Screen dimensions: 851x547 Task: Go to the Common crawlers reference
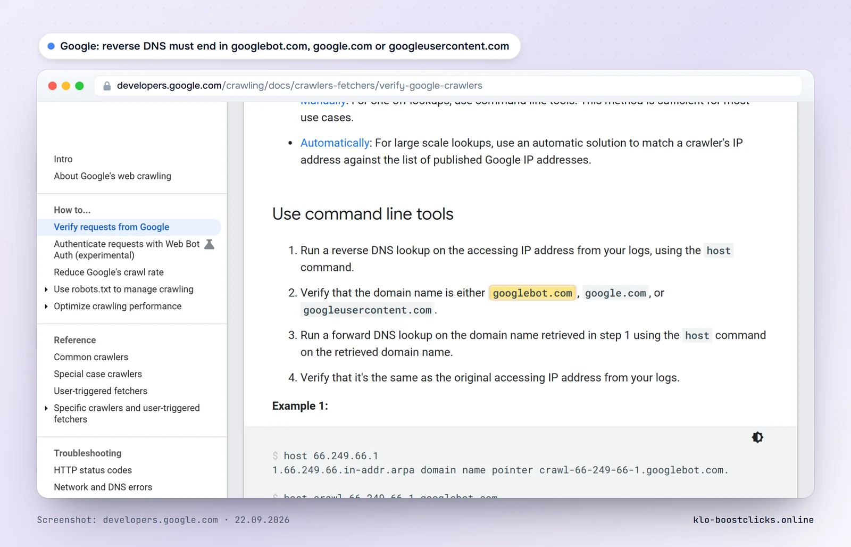(x=91, y=357)
